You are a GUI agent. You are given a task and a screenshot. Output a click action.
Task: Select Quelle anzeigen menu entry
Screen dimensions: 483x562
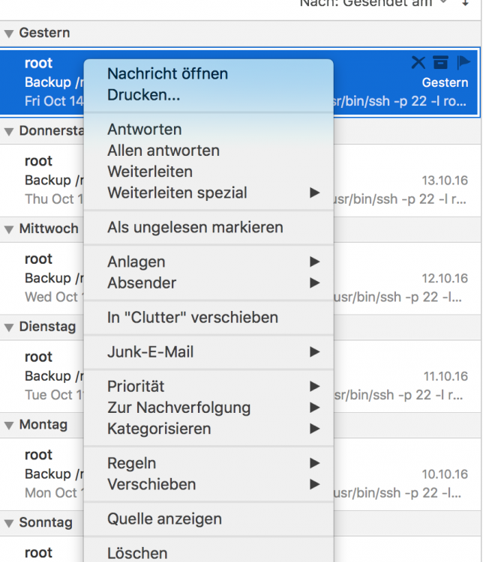tap(208, 519)
